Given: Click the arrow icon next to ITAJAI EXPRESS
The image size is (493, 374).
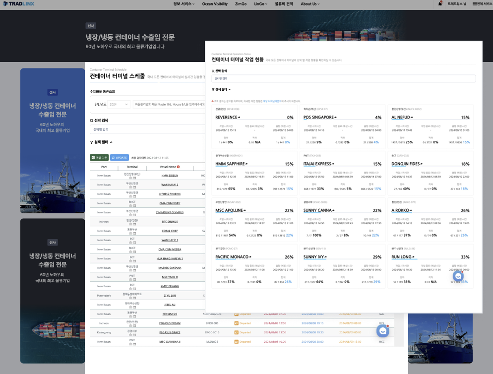Looking at the screenshot, I should tap(333, 164).
